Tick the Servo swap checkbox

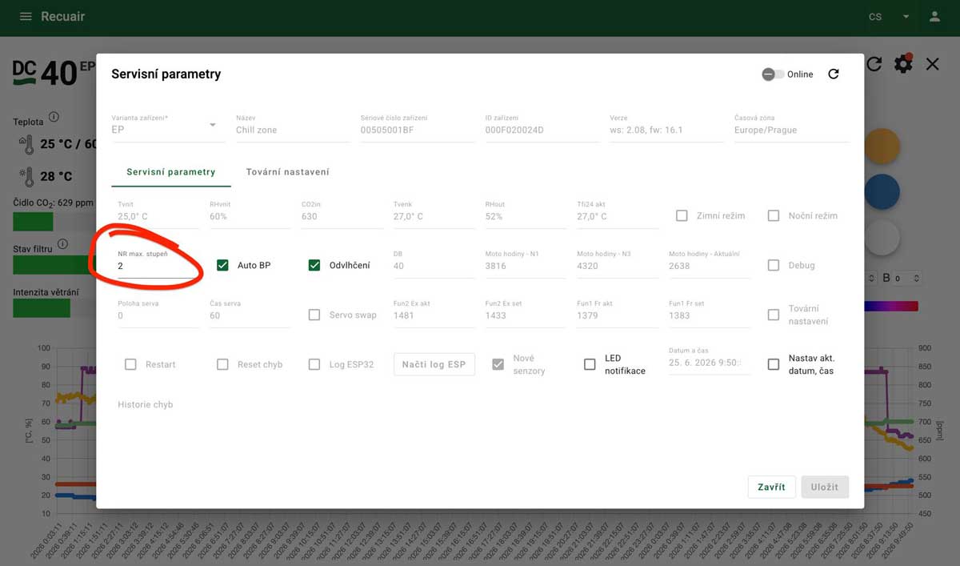[314, 315]
